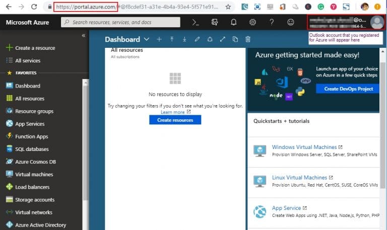The height and width of the screenshot is (230, 387).
Task: Click the "Quickstarts + tutorials" heading
Action: (x=281, y=121)
